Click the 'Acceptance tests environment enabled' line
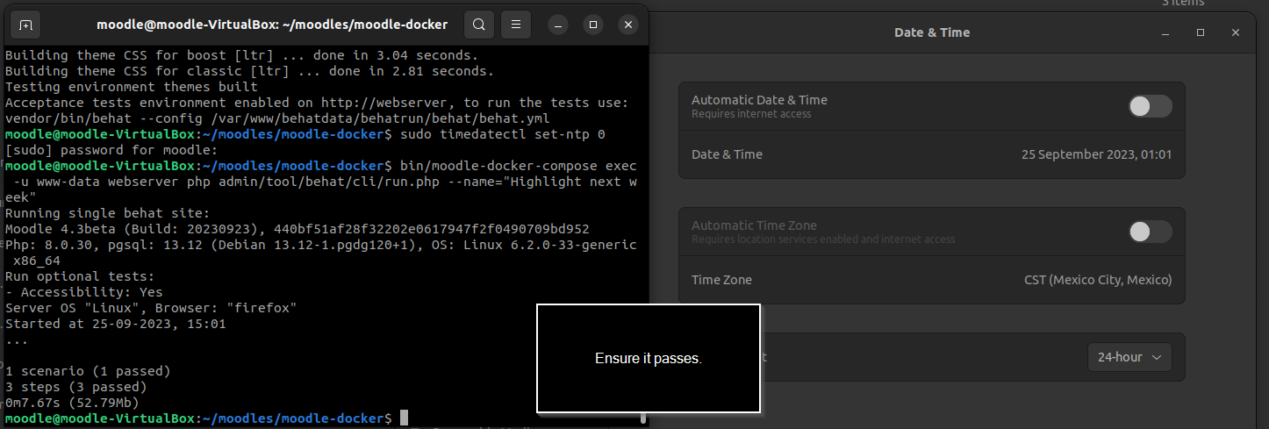 (x=317, y=103)
